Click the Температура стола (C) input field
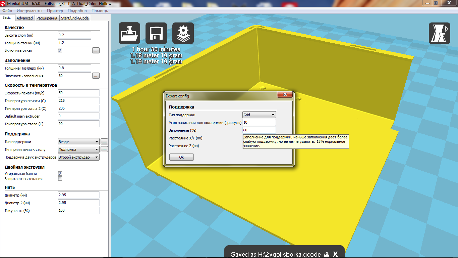Image resolution: width=458 pixels, height=258 pixels. pos(79,124)
